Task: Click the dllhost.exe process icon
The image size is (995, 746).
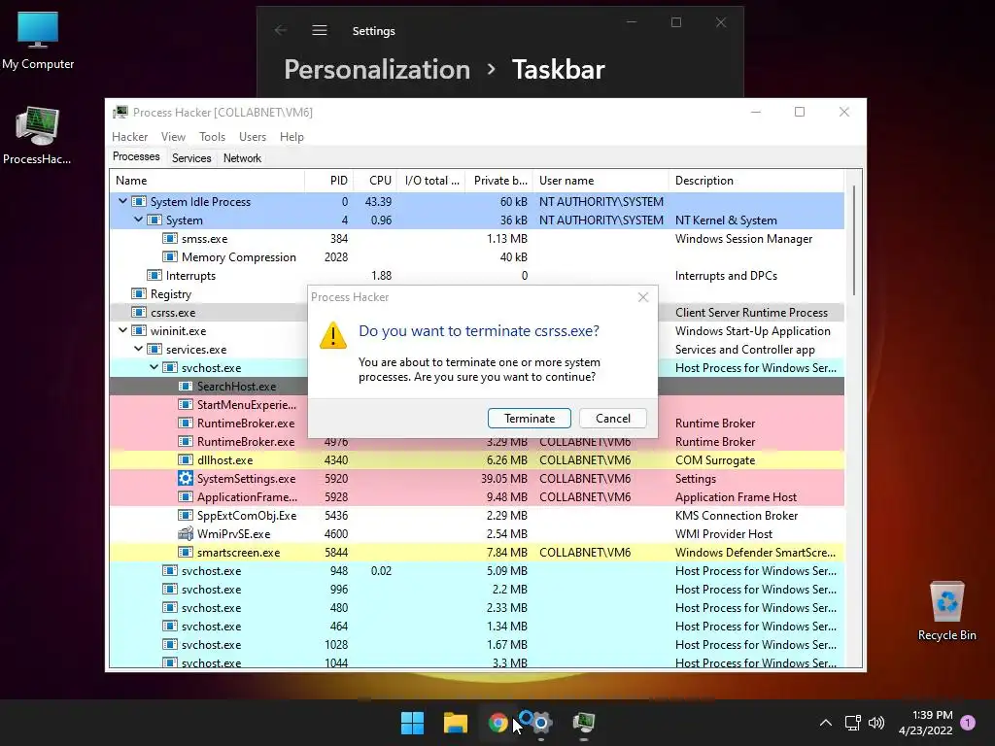Action: pyautogui.click(x=186, y=459)
